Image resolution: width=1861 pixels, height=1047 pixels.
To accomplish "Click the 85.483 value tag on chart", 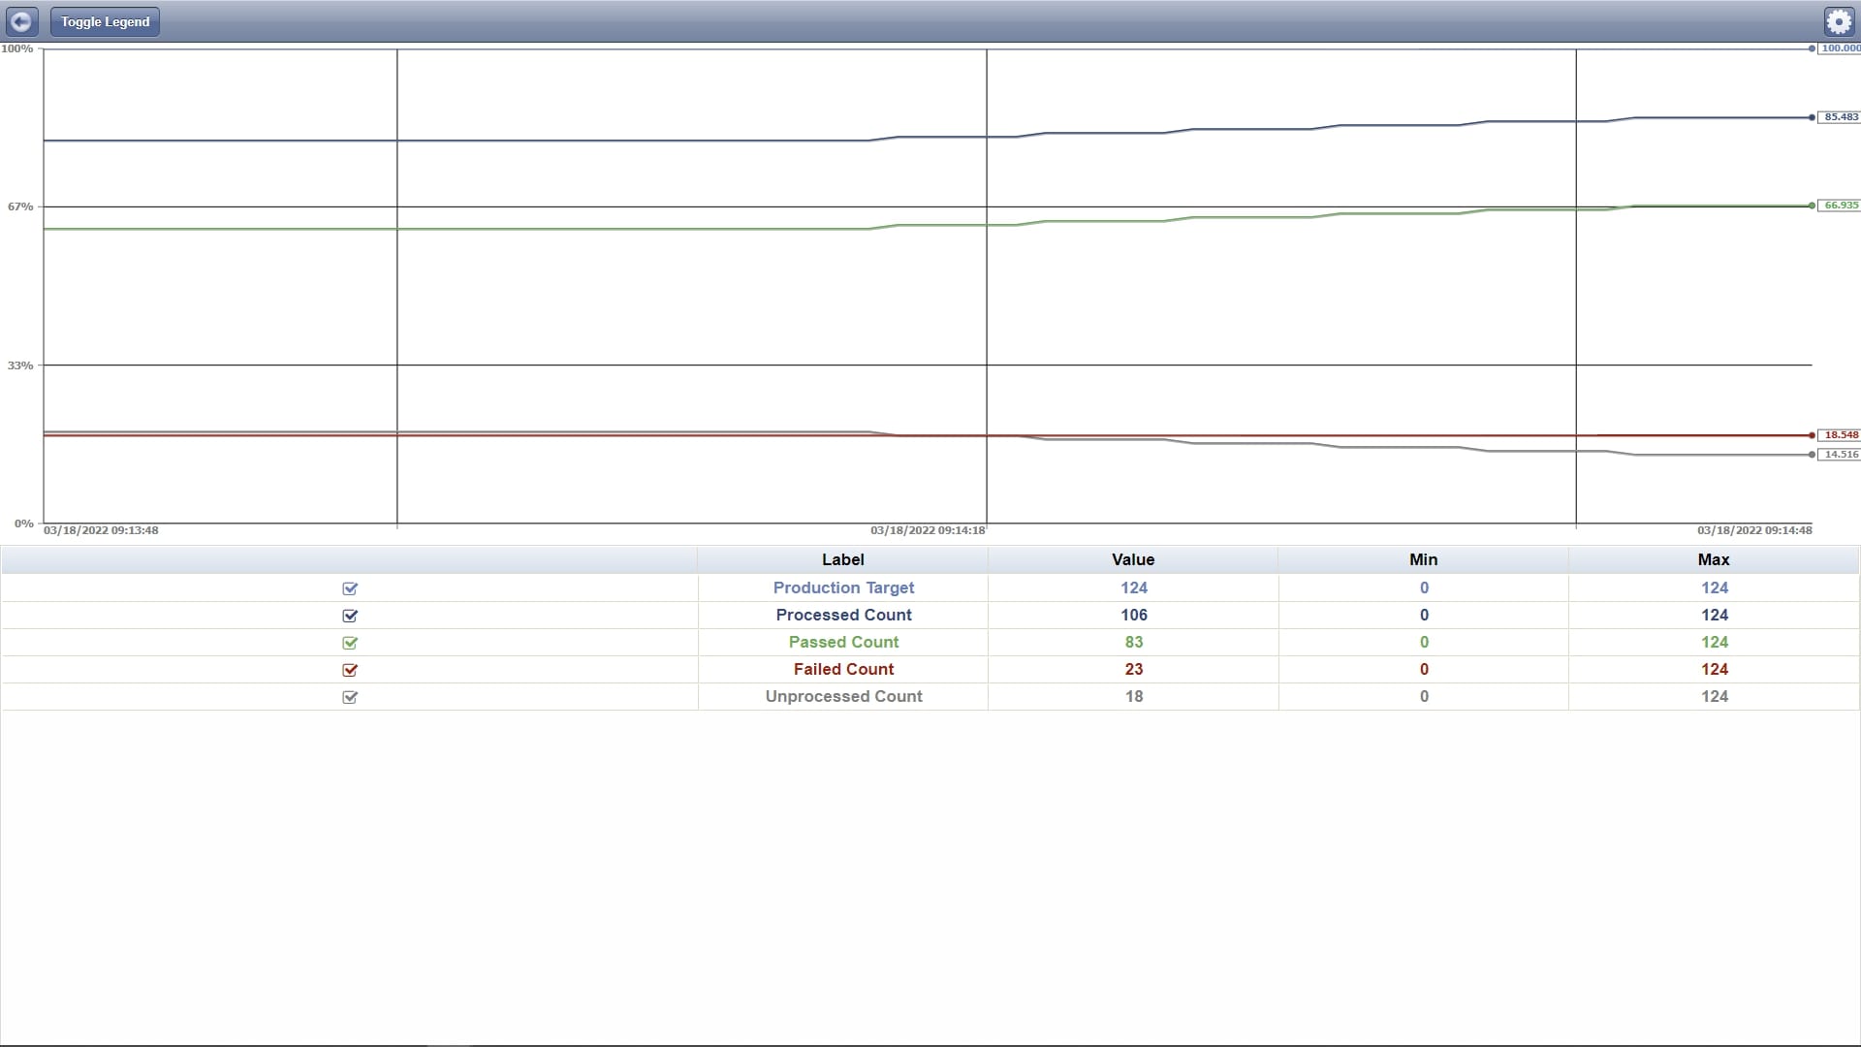I will [x=1840, y=116].
